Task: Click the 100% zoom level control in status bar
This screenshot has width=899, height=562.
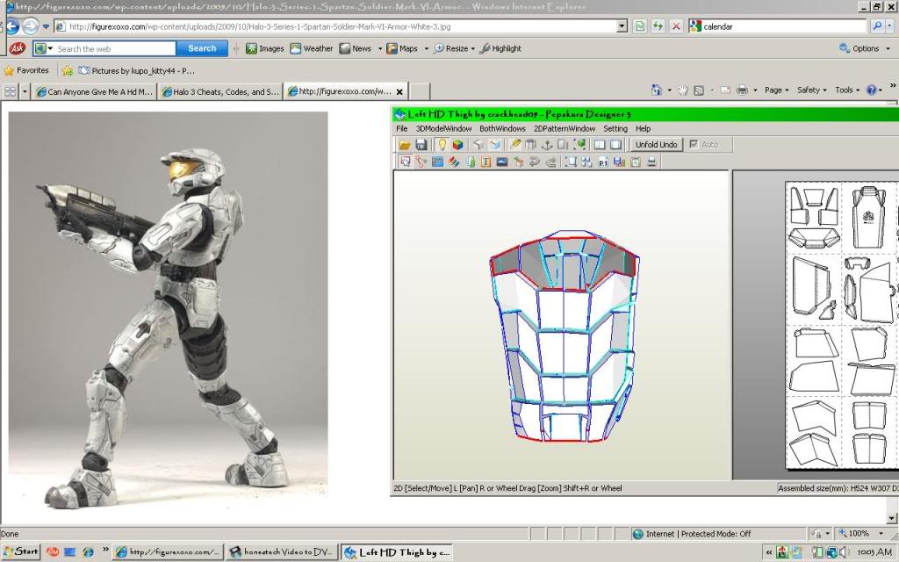Action: [859, 533]
